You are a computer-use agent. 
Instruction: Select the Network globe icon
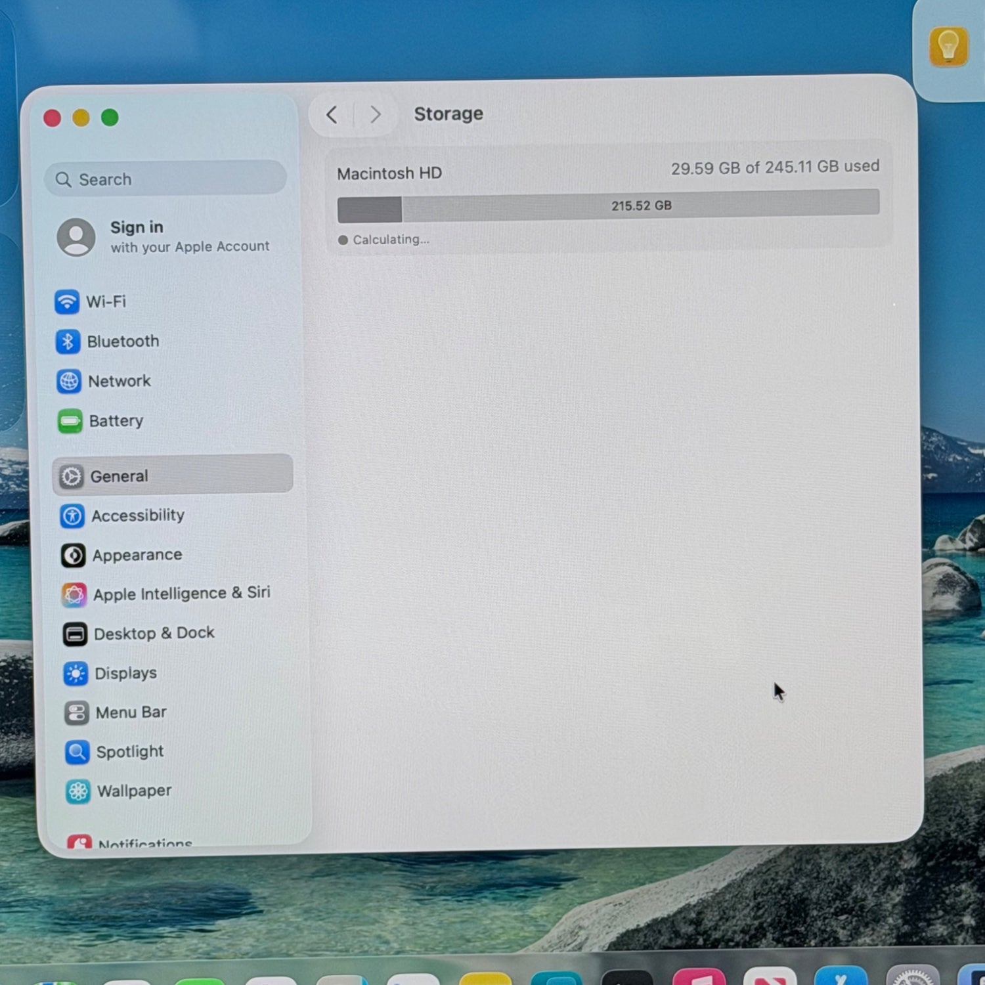pos(69,382)
